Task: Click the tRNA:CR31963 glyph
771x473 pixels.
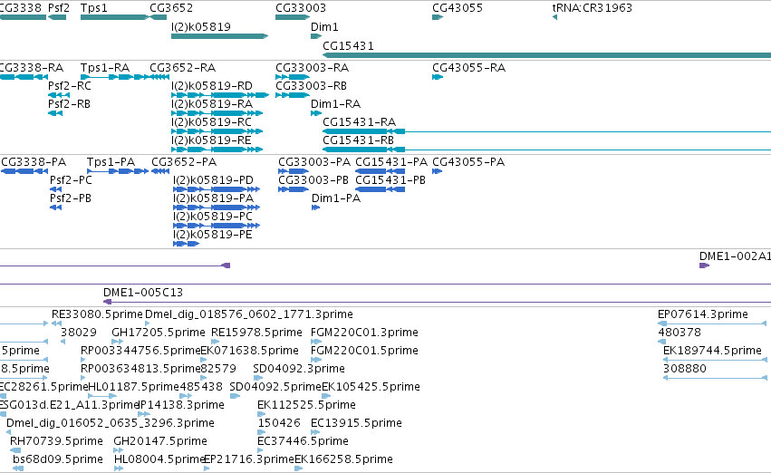Action: tap(554, 17)
